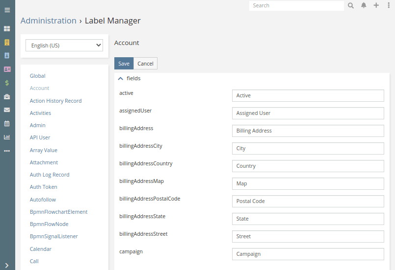Image resolution: width=395 pixels, height=270 pixels.
Task: Open Opportunities via the dollar sign icon
Action: (7, 83)
